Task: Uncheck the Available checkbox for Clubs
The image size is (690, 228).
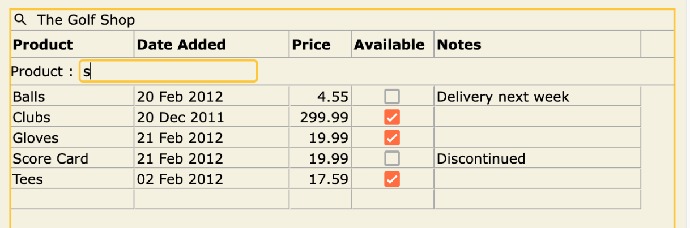Action: (392, 117)
